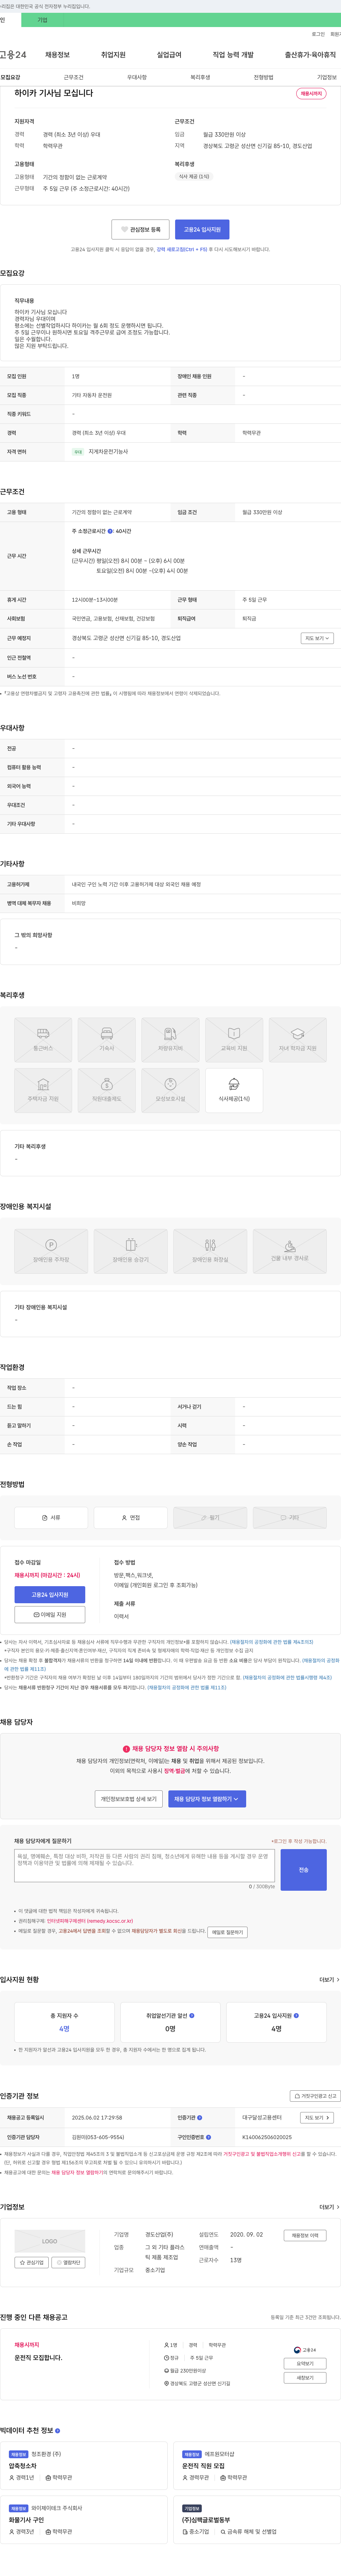341x2576 pixels.
Task: Click the 차량유지비 welfare icon
Action: point(170,1040)
